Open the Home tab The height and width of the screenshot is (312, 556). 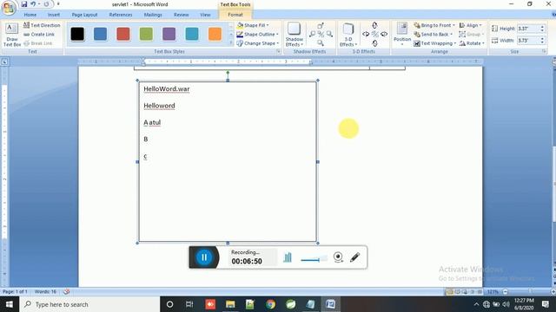point(30,15)
